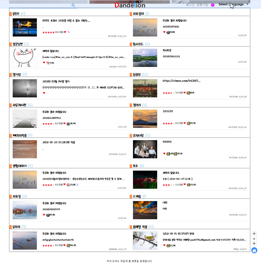Open the bird on blossom thumbnail
This screenshot has height=265, width=261.
click(145, 240)
